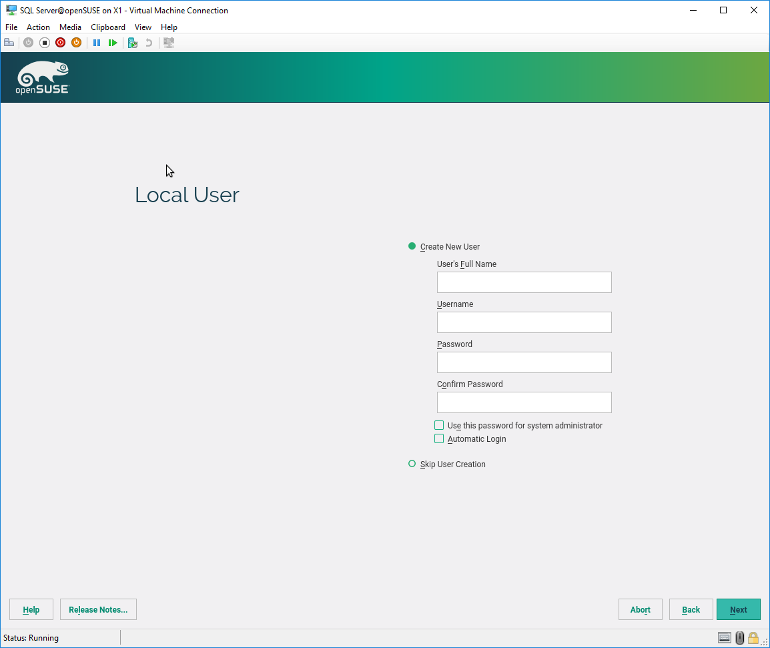Click the Revert undo arrow icon
The image size is (770, 648).
point(149,43)
